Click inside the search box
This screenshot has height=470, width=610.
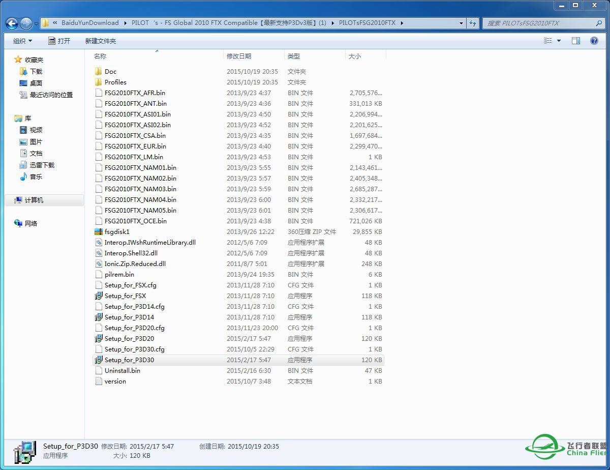click(x=539, y=23)
